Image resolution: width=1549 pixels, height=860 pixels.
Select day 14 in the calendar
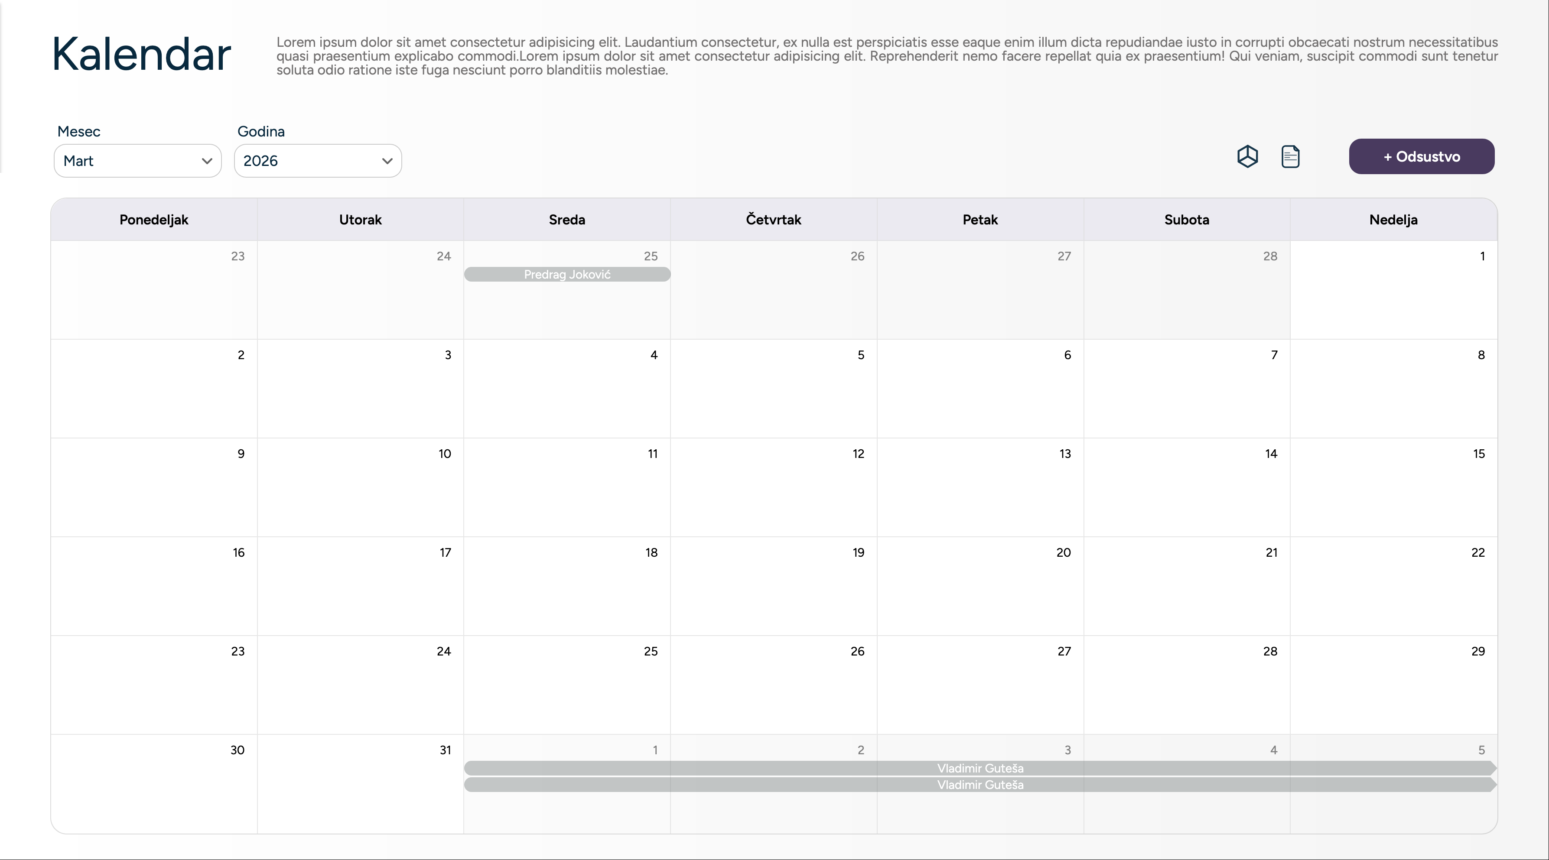tap(1186, 487)
